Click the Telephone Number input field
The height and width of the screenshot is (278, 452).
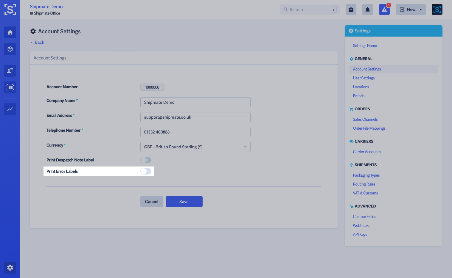(x=195, y=132)
